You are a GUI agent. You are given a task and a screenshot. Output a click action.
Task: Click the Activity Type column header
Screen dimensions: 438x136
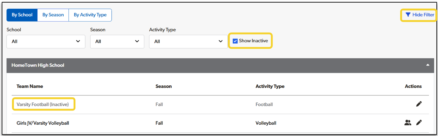(x=270, y=86)
